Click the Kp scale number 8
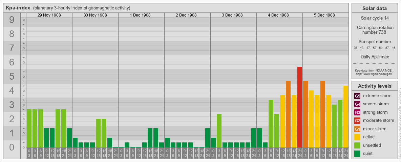The width and height of the screenshot is (401, 162). 12,34
